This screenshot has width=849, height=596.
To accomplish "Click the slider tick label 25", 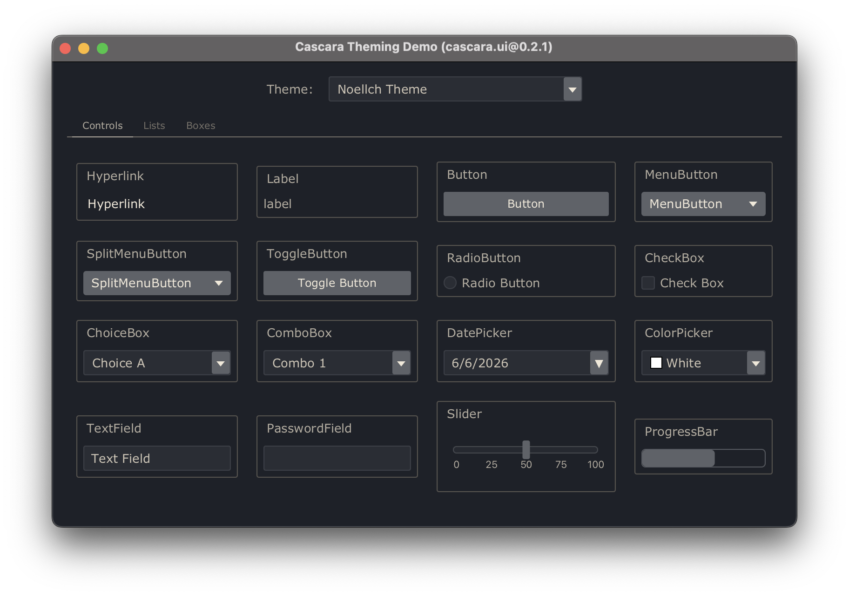I will [492, 465].
